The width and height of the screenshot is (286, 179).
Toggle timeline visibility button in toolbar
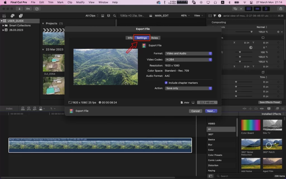tap(257, 9)
